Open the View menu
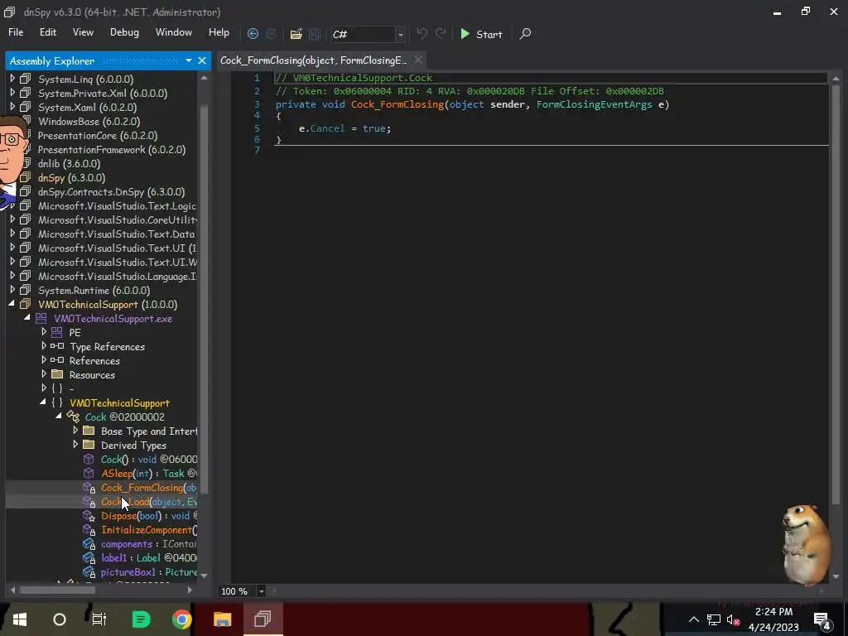The image size is (848, 636). (x=83, y=32)
